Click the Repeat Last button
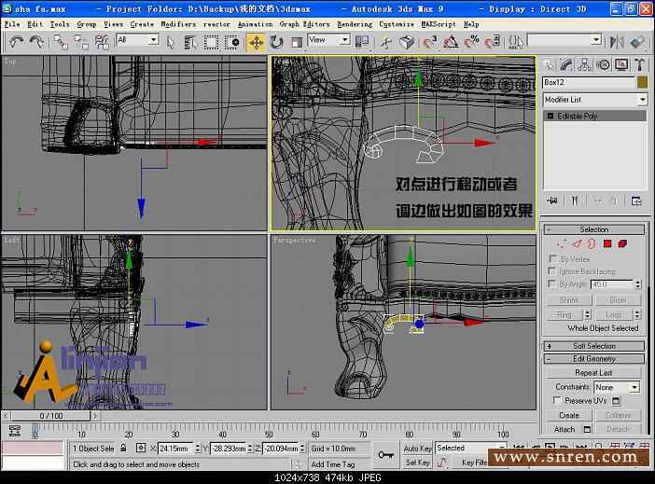 (x=593, y=372)
